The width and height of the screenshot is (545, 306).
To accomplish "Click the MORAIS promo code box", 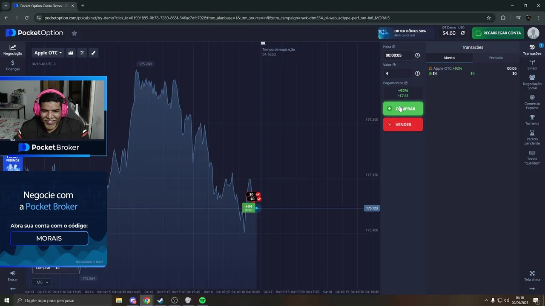I will [49, 238].
